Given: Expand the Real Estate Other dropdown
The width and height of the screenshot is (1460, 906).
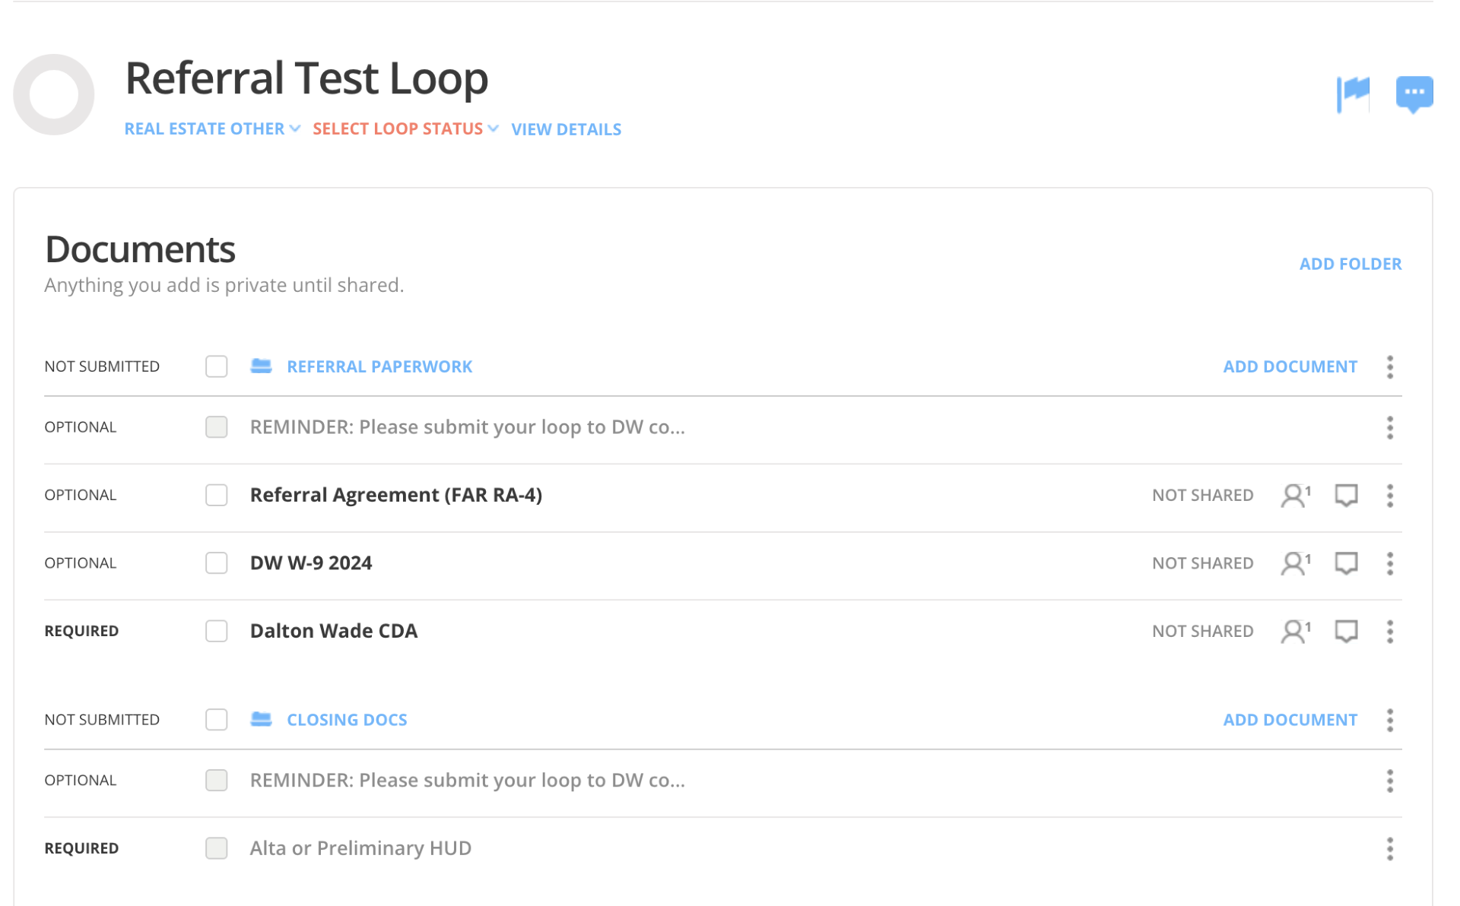Looking at the screenshot, I should click(x=212, y=129).
